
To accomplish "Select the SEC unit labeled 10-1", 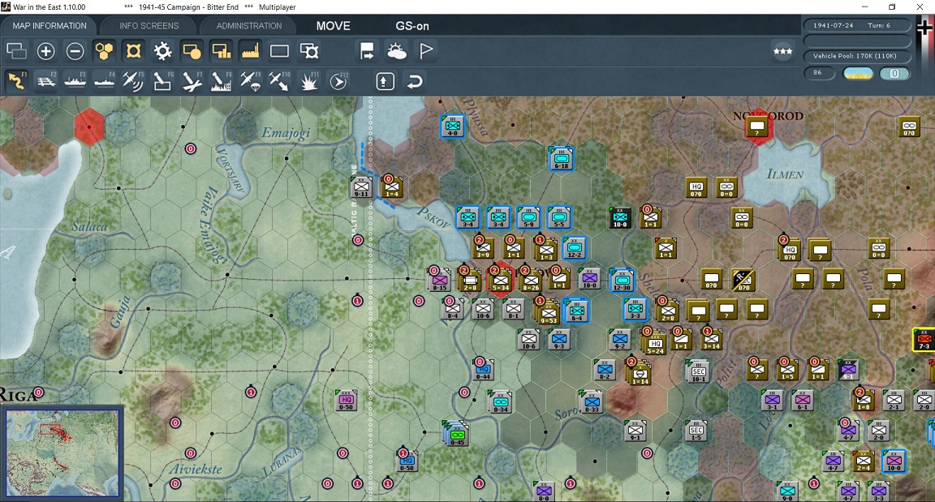I will click(x=697, y=371).
